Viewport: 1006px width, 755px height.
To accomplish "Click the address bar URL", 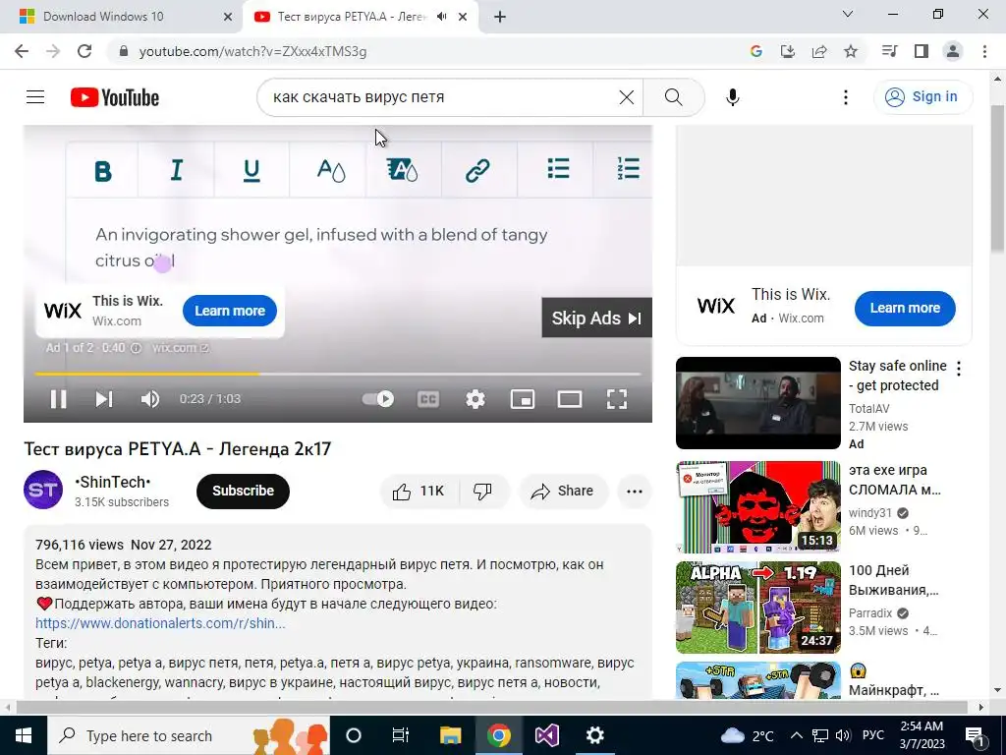I will pyautogui.click(x=252, y=51).
